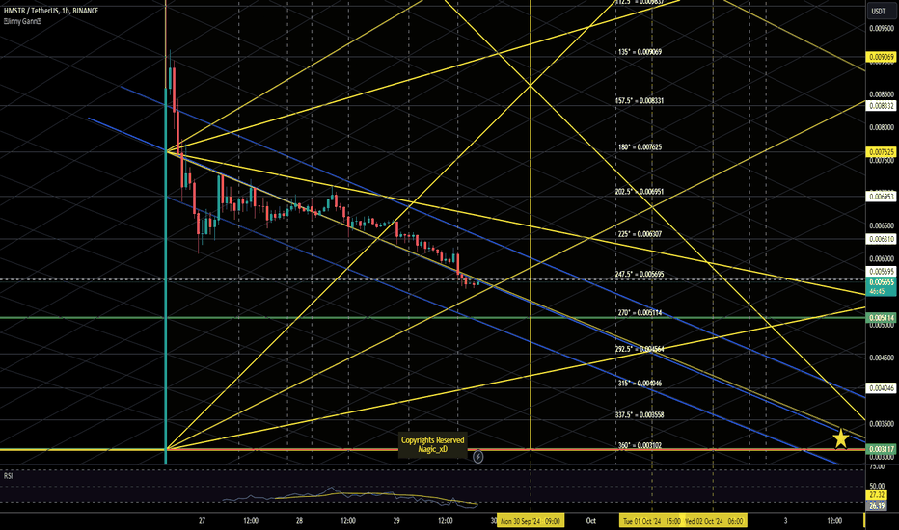Click the '270° = 0.005114' Gann level text
This screenshot has width=899, height=530.
tap(640, 313)
